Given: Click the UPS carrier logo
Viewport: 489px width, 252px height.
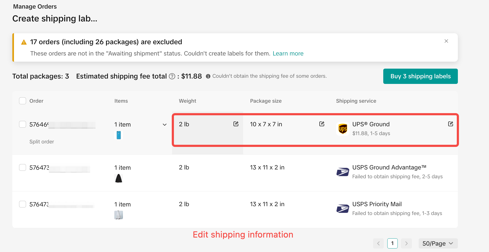Looking at the screenshot, I should 343,129.
